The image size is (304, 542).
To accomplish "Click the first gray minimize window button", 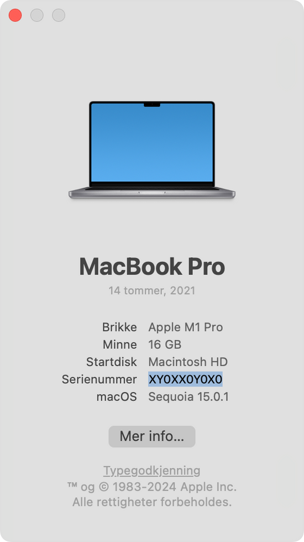I will click(37, 15).
